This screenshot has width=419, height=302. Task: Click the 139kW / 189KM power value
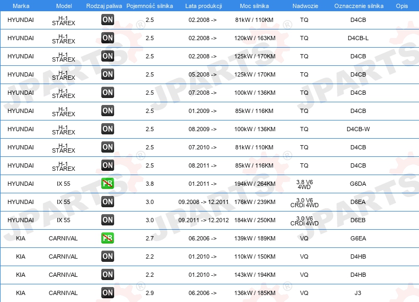tap(255, 238)
